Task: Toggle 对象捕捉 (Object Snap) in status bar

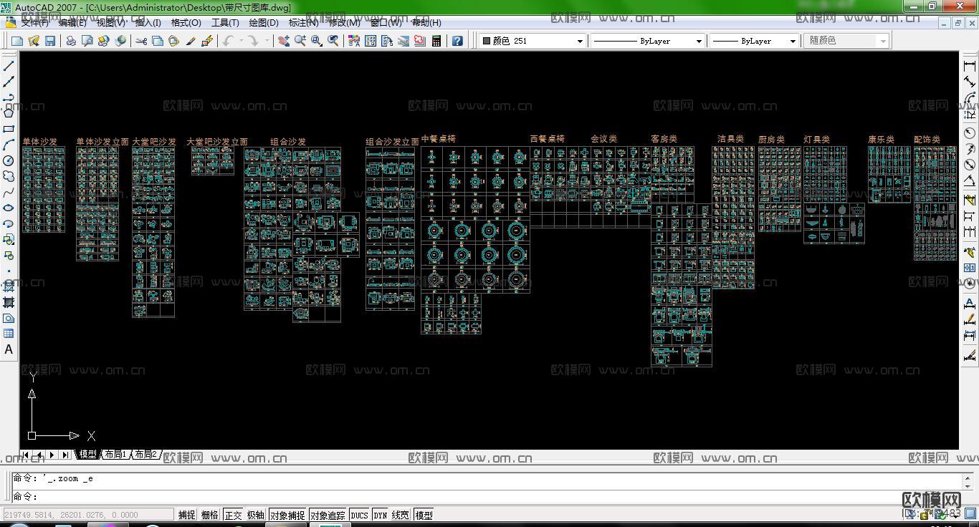Action: [x=287, y=515]
